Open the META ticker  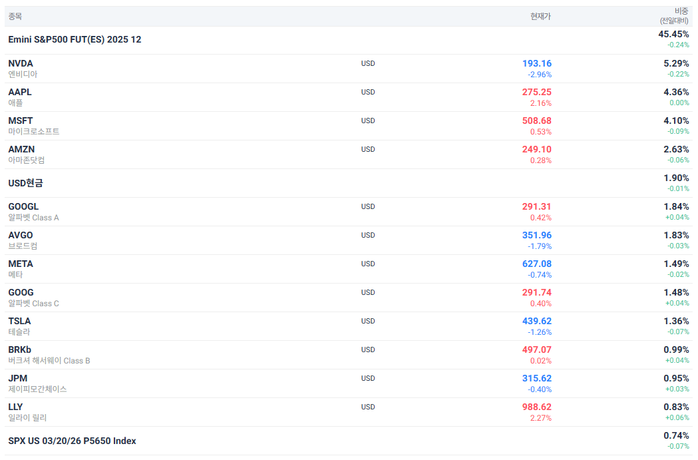click(x=21, y=264)
